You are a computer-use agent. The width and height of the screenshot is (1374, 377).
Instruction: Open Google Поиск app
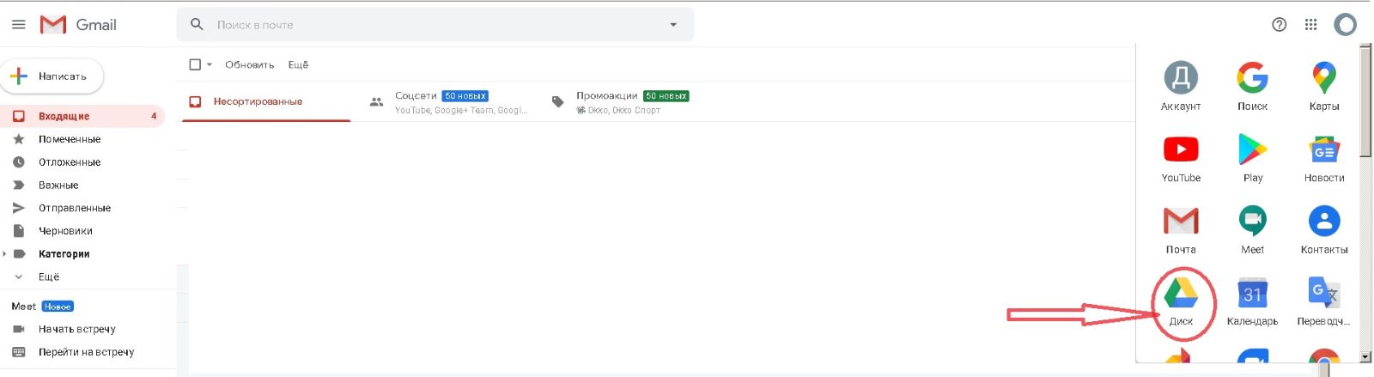point(1252,86)
